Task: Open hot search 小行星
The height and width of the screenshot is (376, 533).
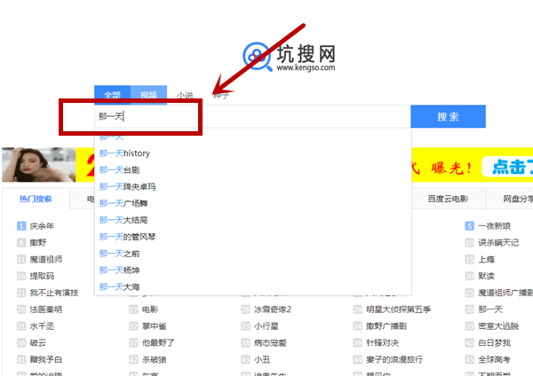Action: click(266, 326)
